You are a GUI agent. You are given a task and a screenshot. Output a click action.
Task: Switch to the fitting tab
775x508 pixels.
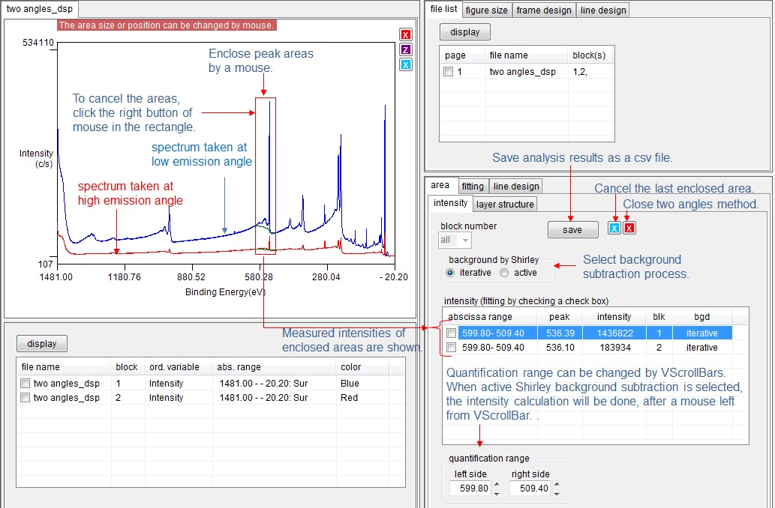[472, 186]
